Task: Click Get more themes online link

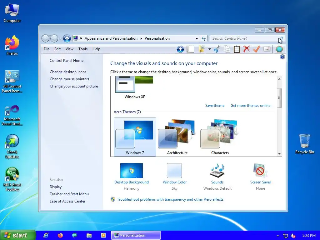Action: (250, 106)
